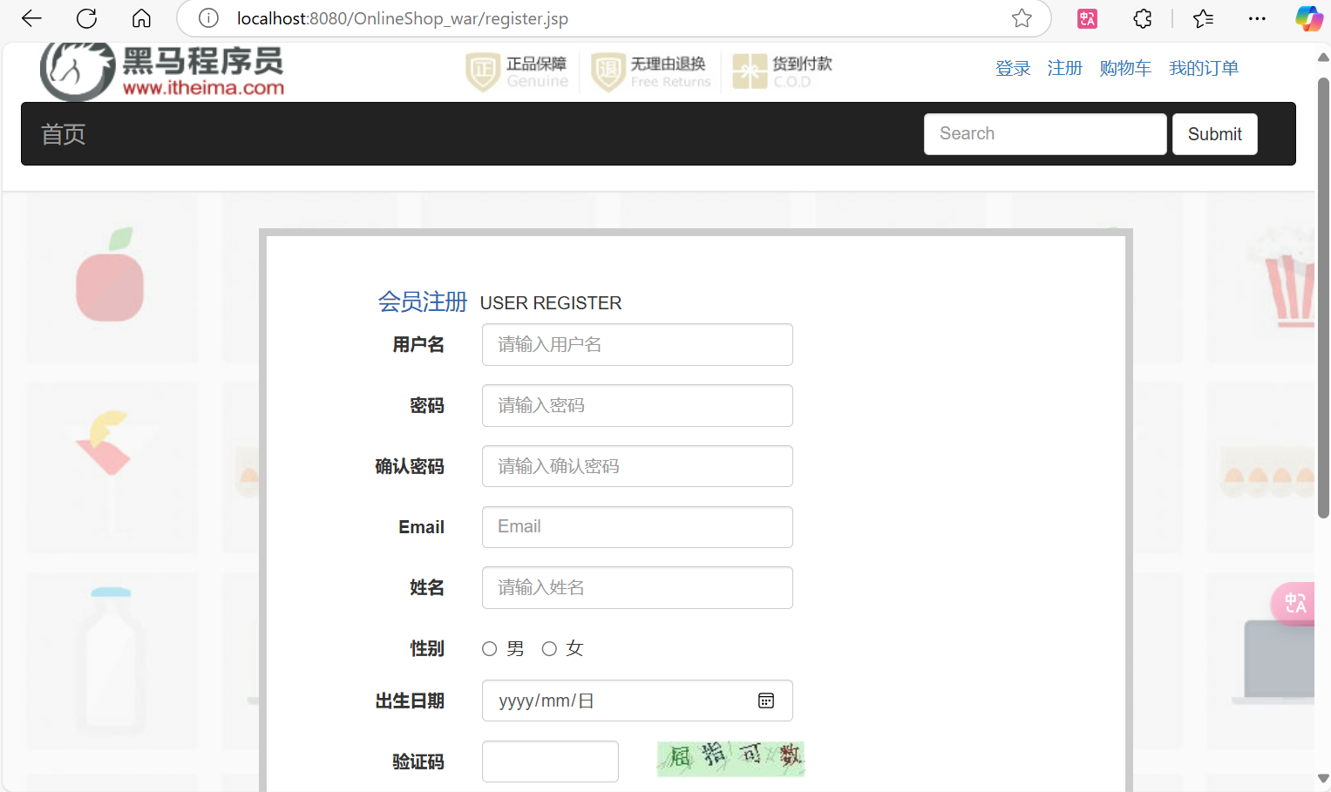This screenshot has height=792, width=1331.
Task: Open the browser extensions puzzle icon
Action: point(1142,18)
